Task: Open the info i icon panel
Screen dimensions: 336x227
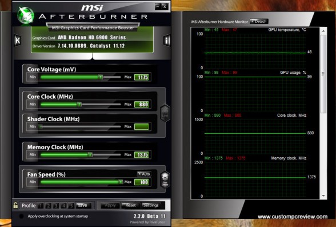Action: (x=167, y=40)
